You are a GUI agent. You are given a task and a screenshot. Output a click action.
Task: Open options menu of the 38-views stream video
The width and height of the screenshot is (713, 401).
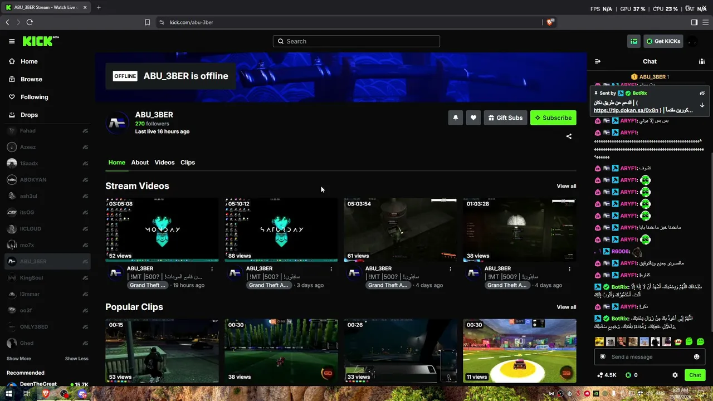(570, 269)
